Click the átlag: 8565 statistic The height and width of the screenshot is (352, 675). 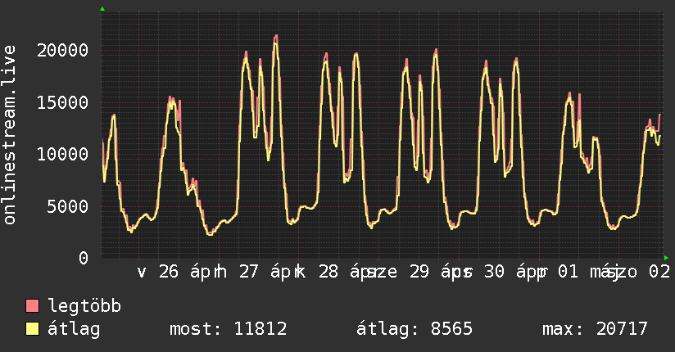(415, 329)
